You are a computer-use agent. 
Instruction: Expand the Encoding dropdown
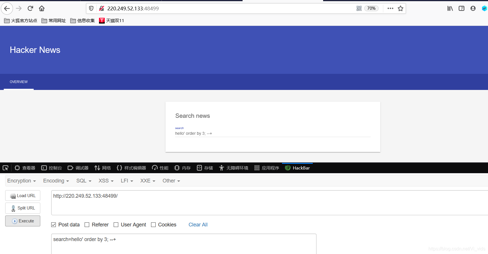(x=56, y=181)
